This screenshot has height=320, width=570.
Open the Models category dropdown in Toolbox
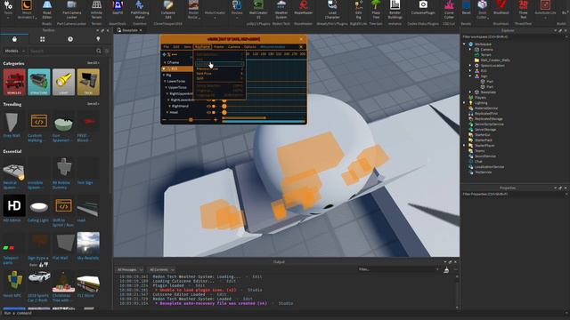pyautogui.click(x=14, y=51)
